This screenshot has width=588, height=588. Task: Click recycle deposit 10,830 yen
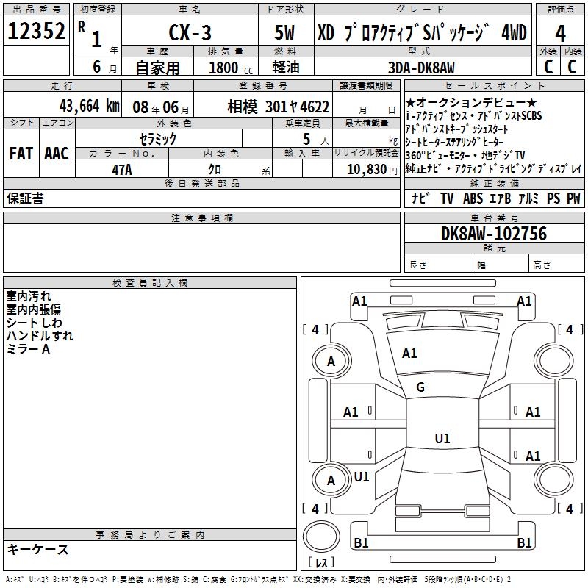(x=372, y=170)
